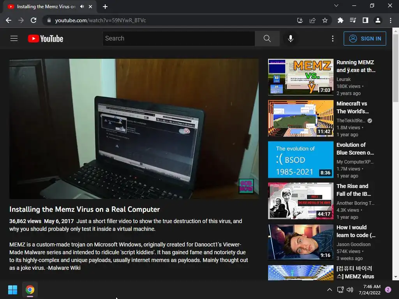Click Minecraft vs The World's title

tap(353, 107)
